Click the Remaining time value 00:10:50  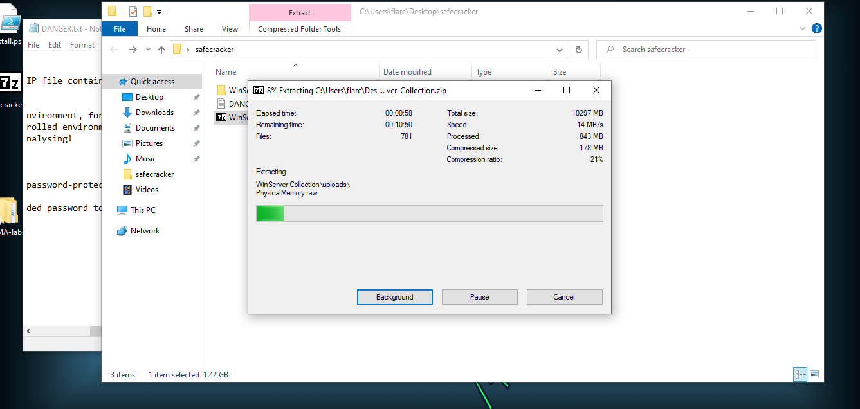pos(399,125)
